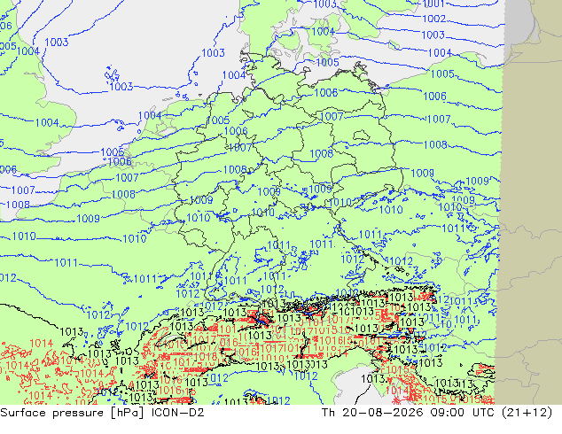Click the '(21+12)' forecast run label
The width and height of the screenshot is (562, 434).
527,413
